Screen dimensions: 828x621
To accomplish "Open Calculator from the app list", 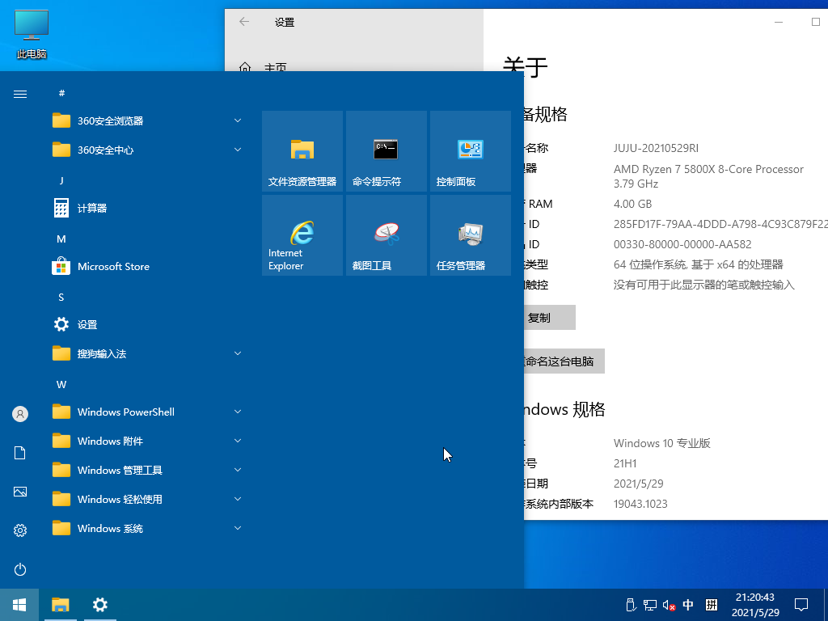I will [x=147, y=208].
